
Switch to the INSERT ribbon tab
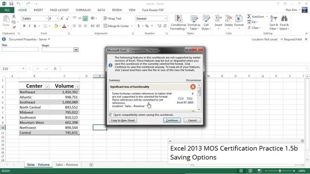(38, 10)
